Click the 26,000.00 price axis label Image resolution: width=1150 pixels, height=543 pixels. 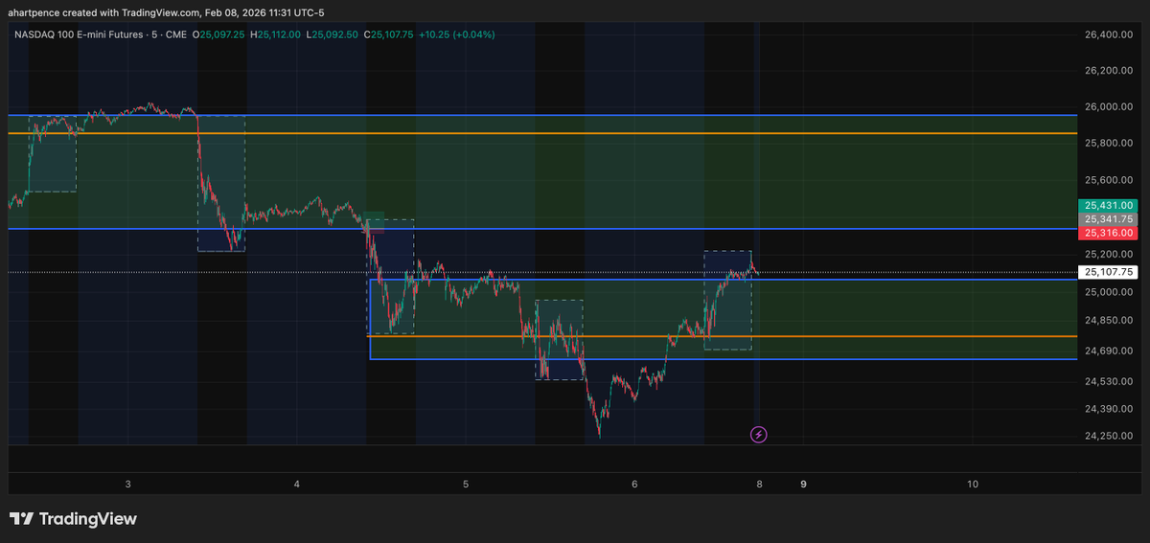coord(1110,107)
